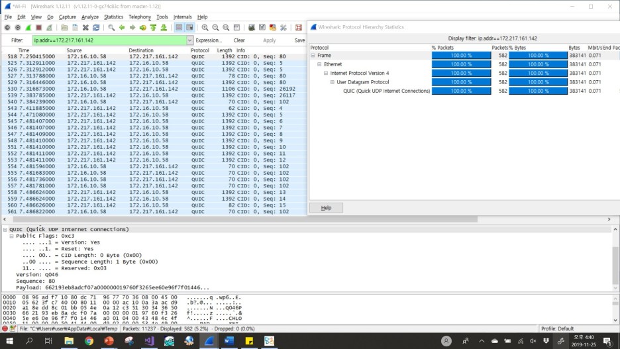Jump to the first packet
Screen dimensions: 620x349
click(153, 27)
